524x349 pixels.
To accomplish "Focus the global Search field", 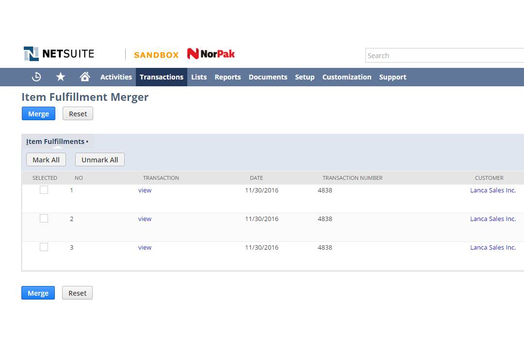I will pos(444,55).
